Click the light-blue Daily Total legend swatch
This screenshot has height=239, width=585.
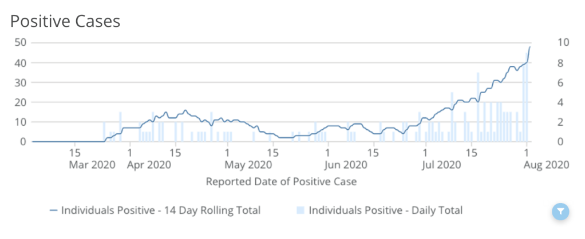tap(301, 210)
